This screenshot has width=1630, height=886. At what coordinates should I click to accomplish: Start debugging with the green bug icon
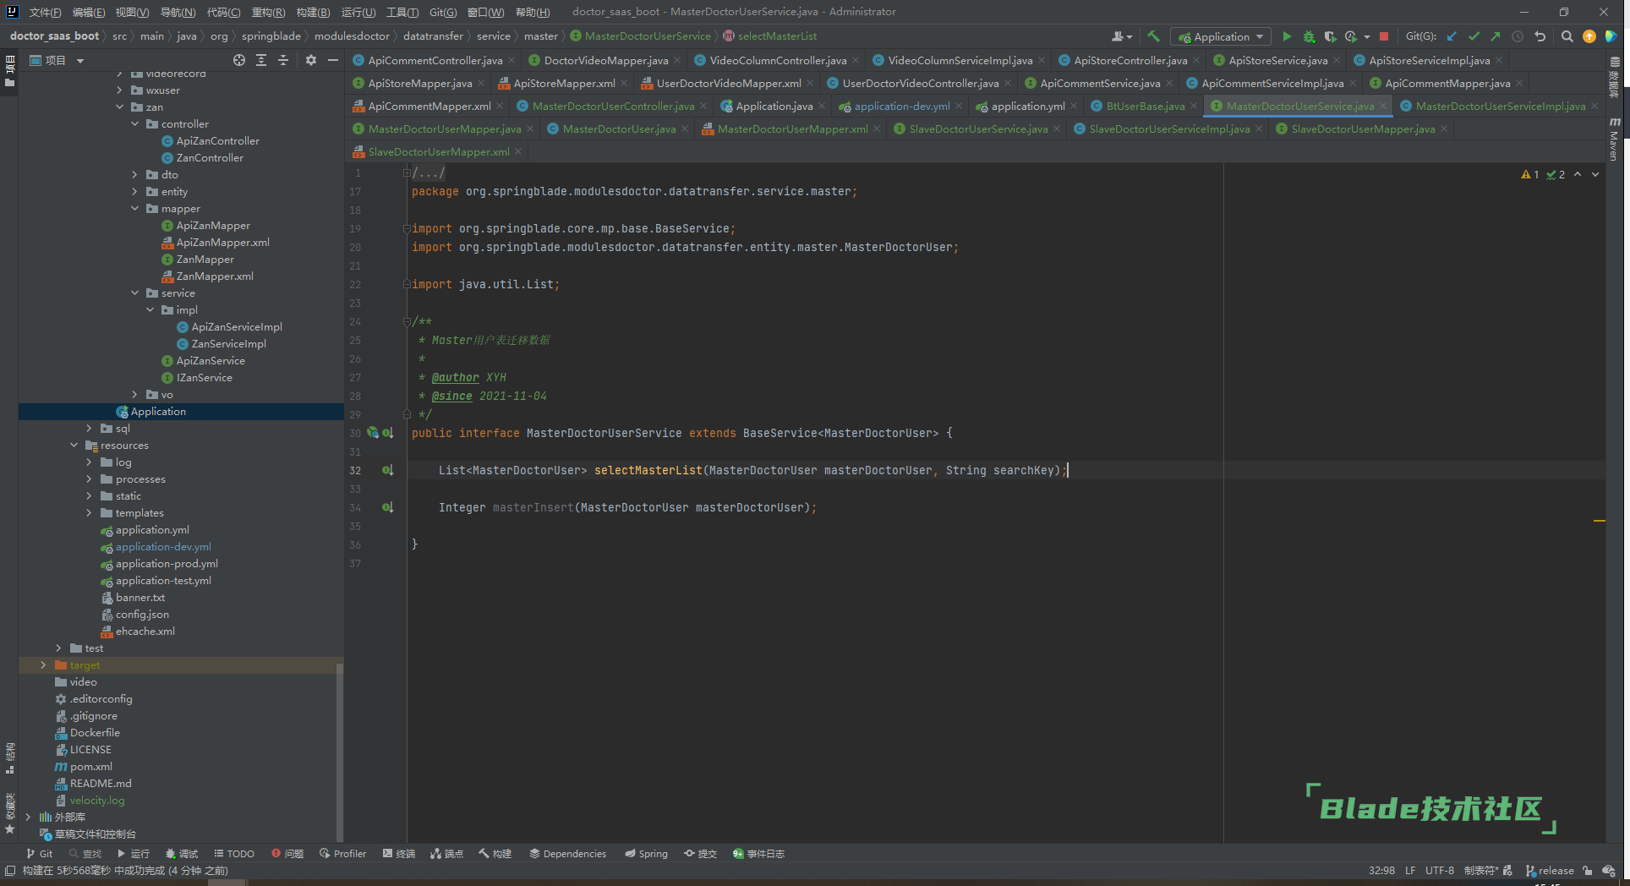[1309, 36]
